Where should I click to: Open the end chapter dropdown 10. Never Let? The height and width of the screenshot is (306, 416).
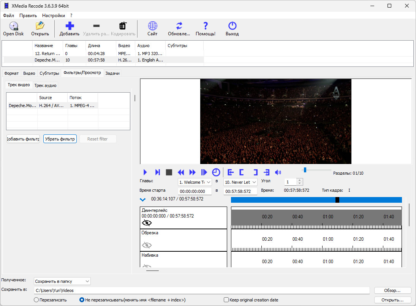pyautogui.click(x=240, y=182)
